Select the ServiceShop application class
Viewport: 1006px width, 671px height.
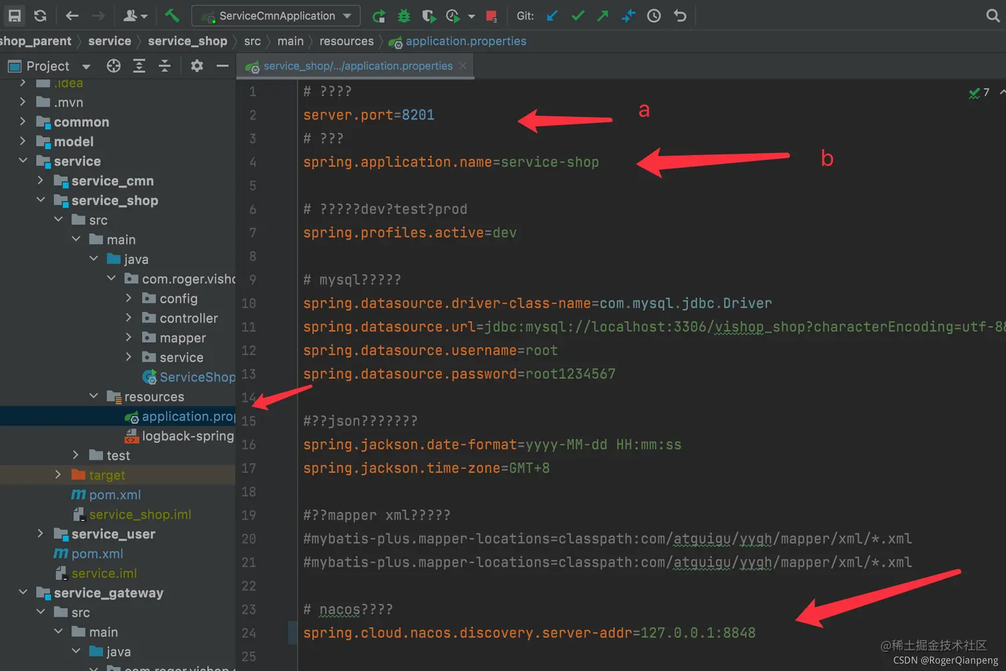(189, 377)
